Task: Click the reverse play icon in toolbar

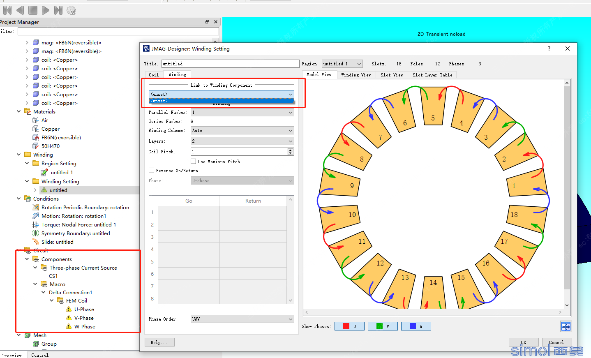Action: coord(20,10)
